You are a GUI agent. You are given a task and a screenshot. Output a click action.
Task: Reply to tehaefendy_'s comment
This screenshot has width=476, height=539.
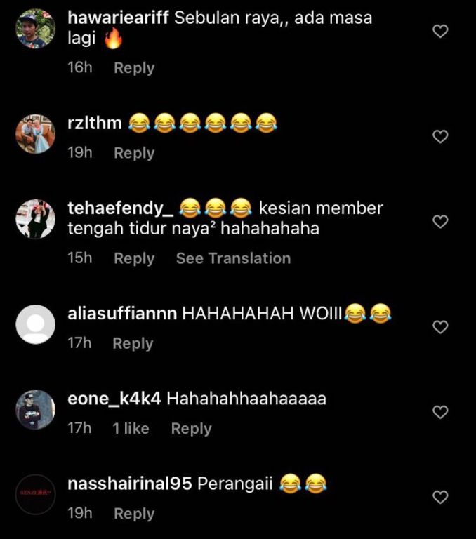(x=134, y=258)
